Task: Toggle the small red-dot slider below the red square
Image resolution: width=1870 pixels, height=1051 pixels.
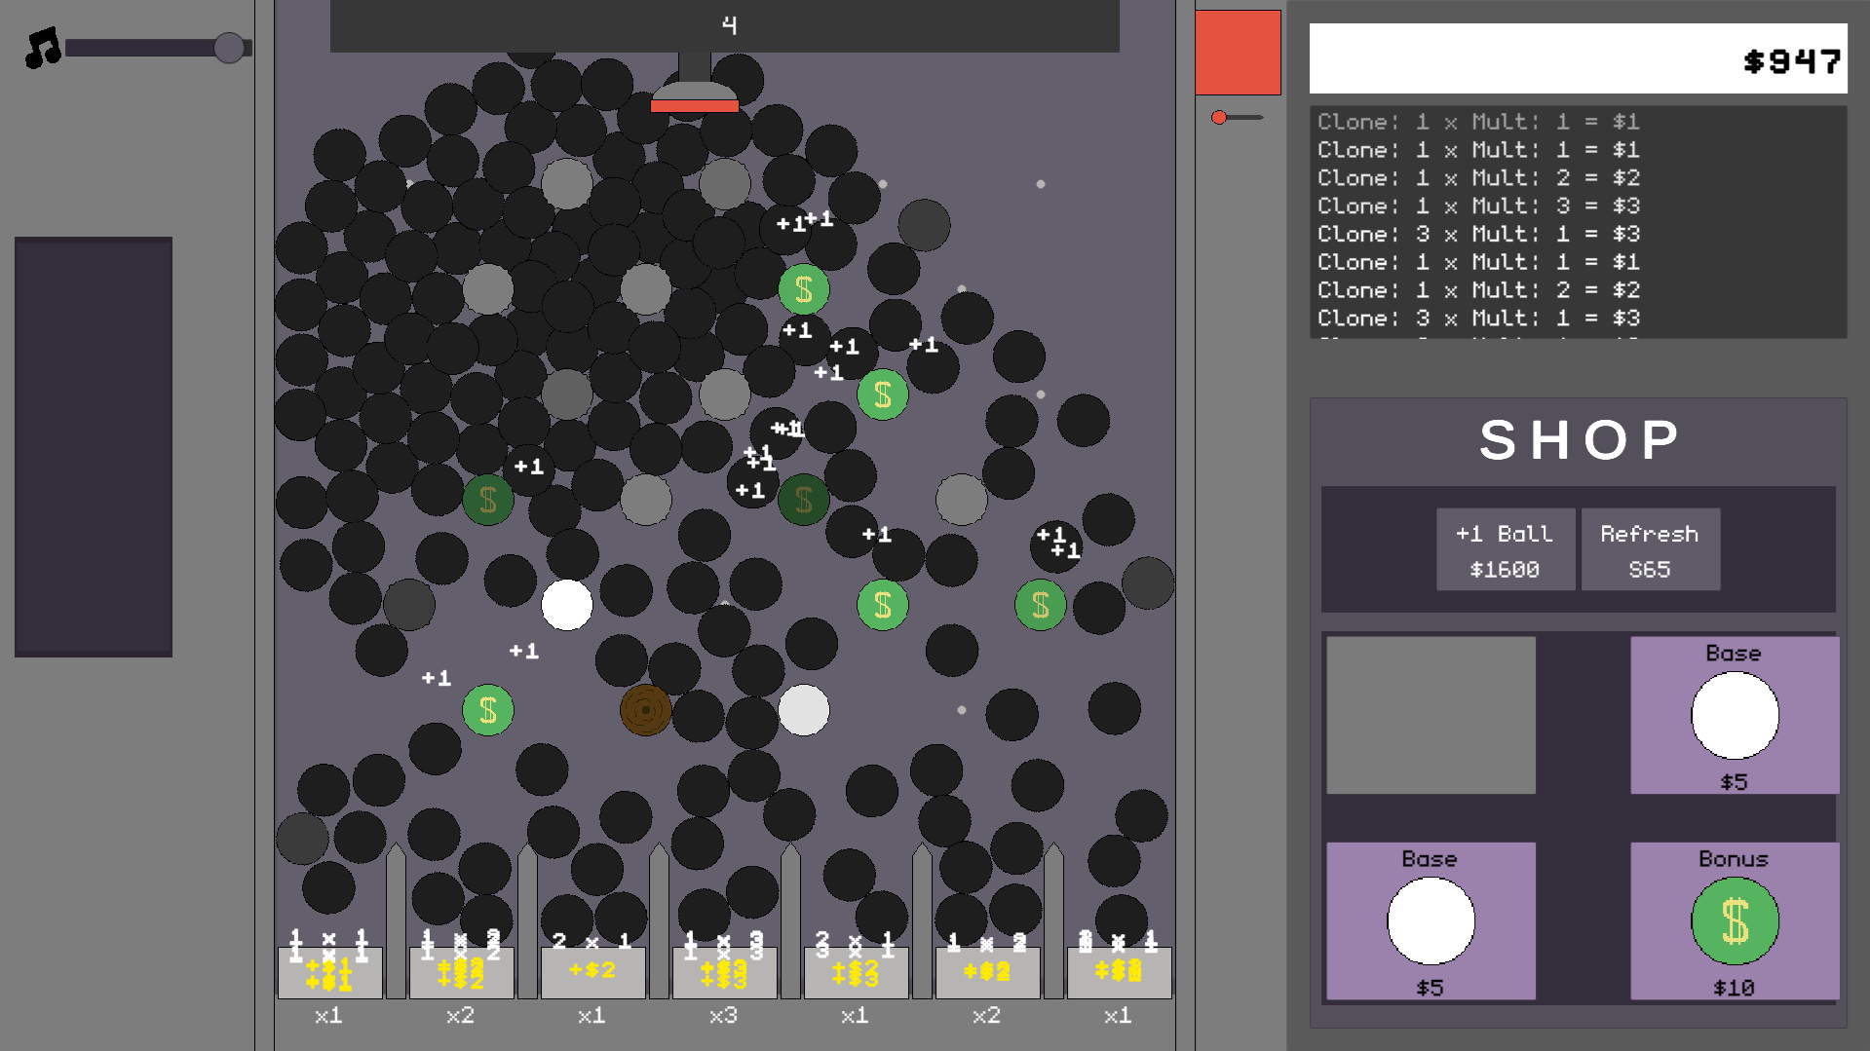Action: pos(1237,117)
